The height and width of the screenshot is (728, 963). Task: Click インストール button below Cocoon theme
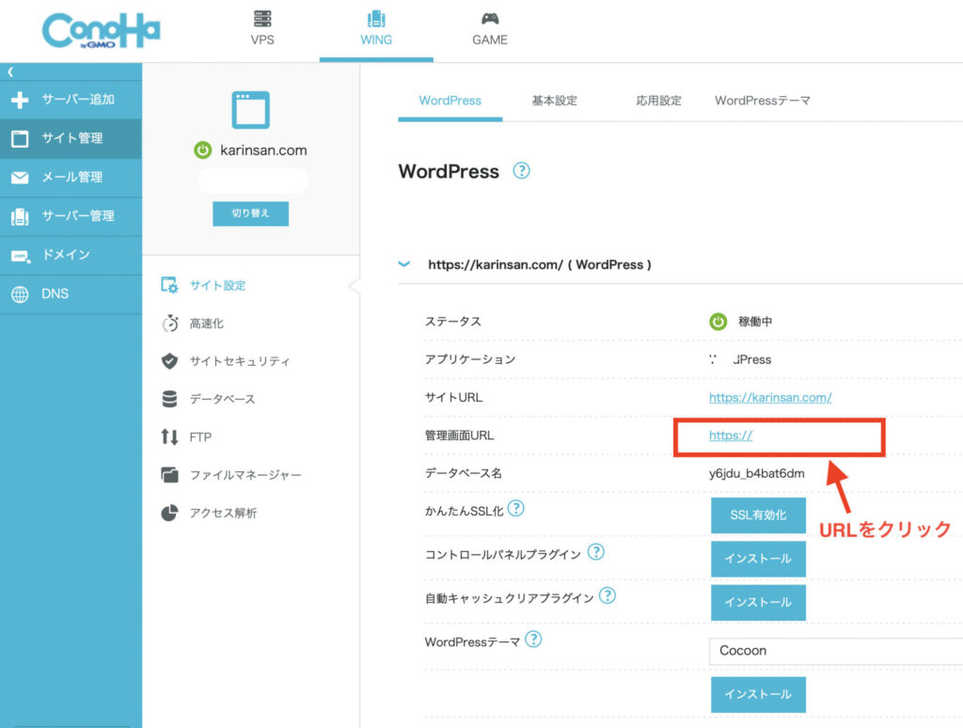tap(759, 695)
